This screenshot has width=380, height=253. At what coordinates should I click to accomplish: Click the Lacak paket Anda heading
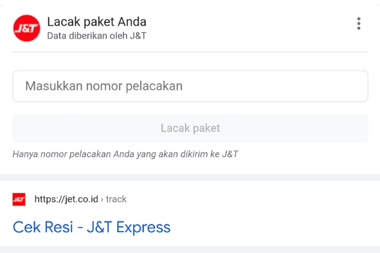[96, 22]
